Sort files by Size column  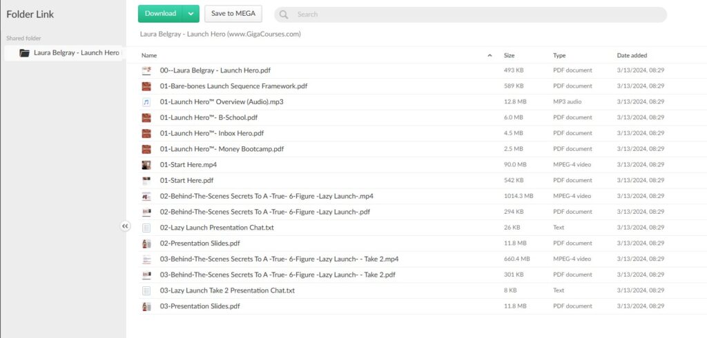(x=509, y=55)
